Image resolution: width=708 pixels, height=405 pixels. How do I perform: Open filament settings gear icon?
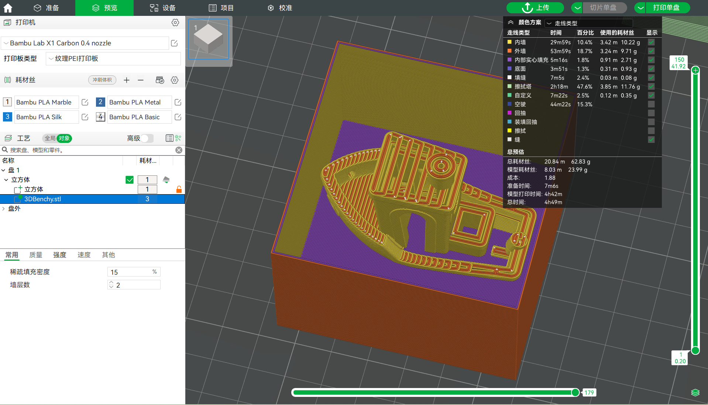175,80
